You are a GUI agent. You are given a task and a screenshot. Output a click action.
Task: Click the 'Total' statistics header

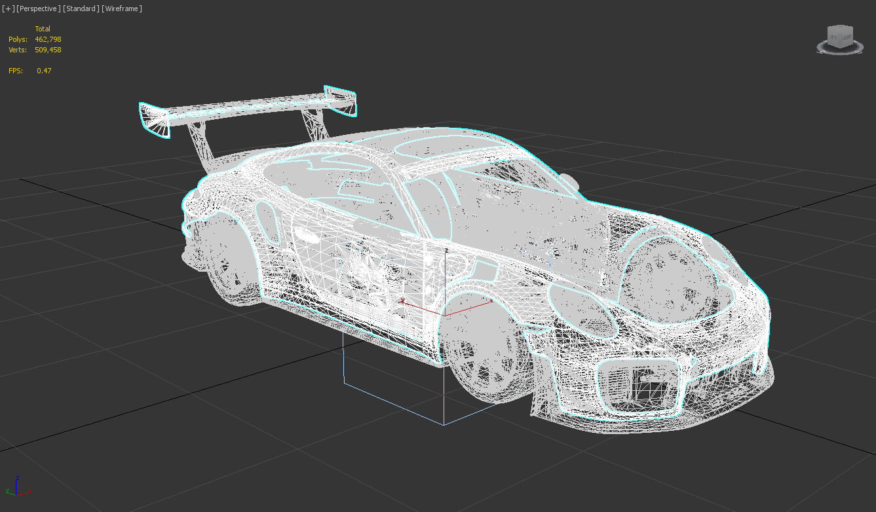click(43, 29)
